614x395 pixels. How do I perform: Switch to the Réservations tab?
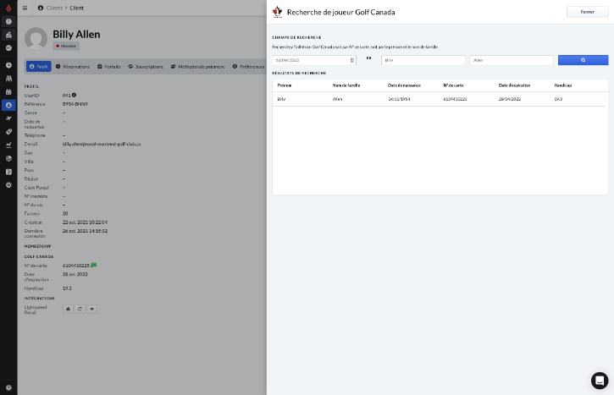(74, 66)
